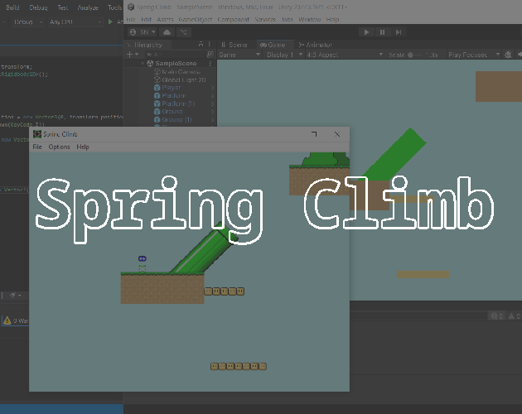
Task: Open Unity's Edit menu
Action: 146,19
